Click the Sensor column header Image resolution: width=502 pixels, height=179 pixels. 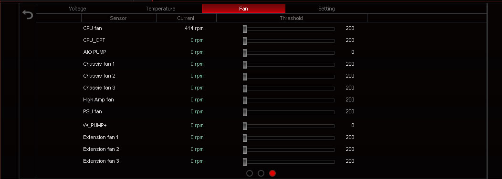click(118, 18)
